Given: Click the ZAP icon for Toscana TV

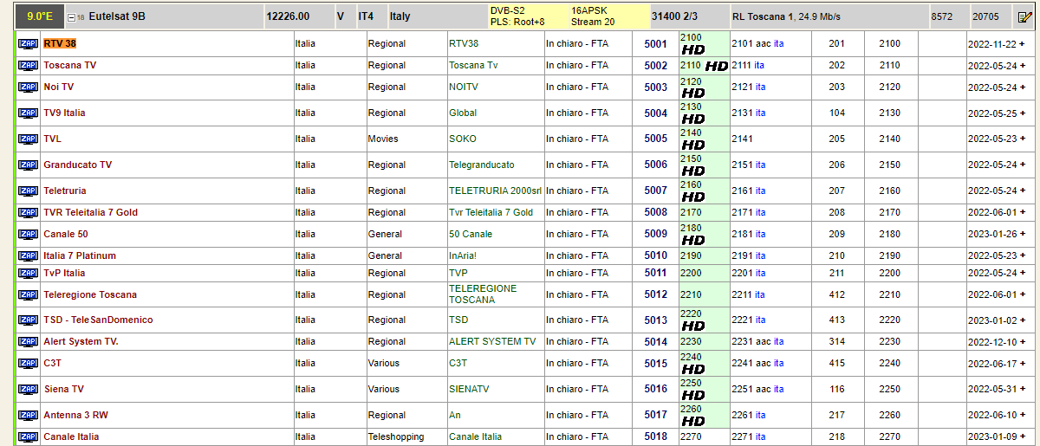Looking at the screenshot, I should click(28, 65).
